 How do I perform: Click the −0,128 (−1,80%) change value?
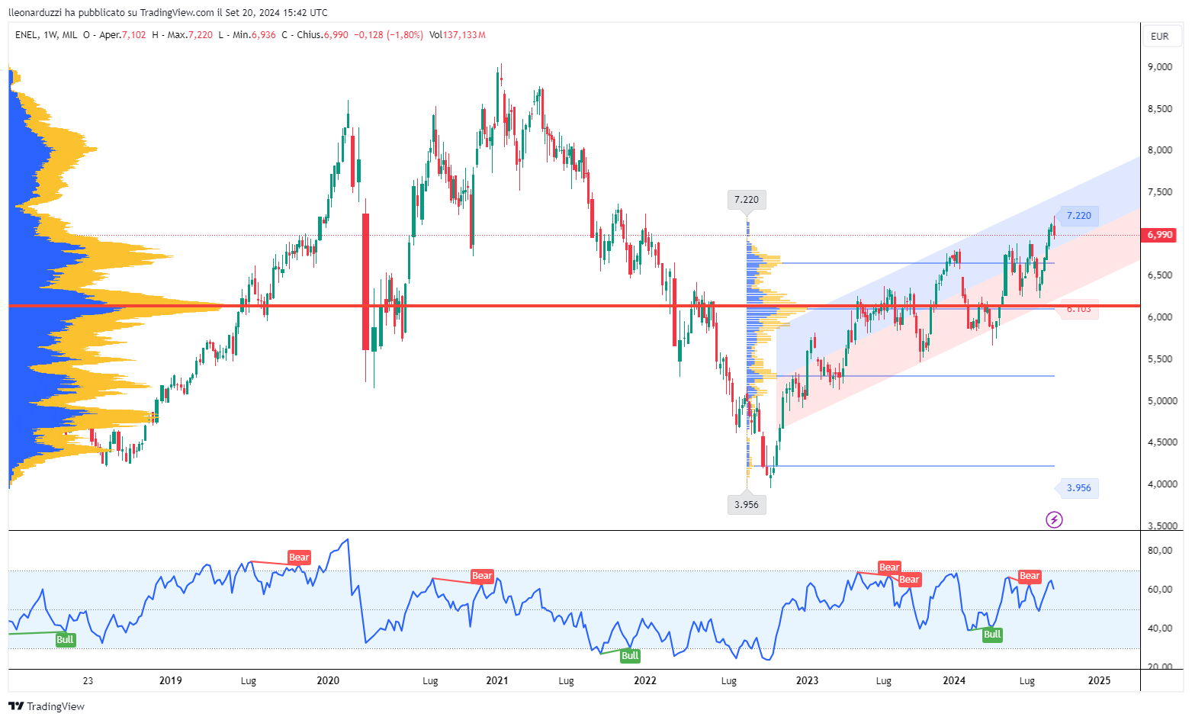pyautogui.click(x=388, y=35)
